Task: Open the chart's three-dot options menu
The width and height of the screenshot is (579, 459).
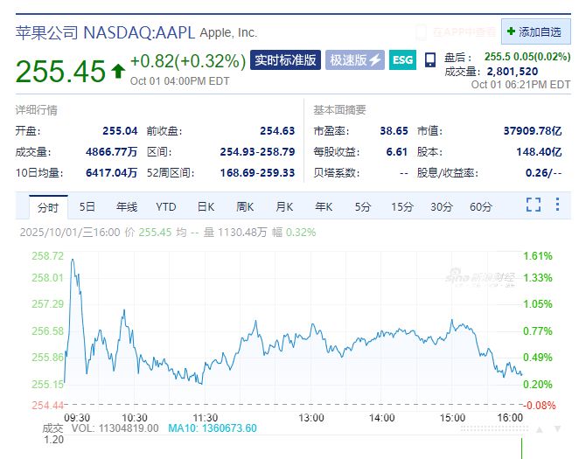Action: (559, 206)
